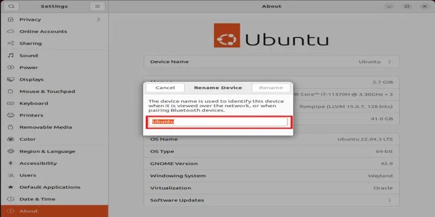Click the Device Name row
The height and width of the screenshot is (217, 435).
[271, 61]
